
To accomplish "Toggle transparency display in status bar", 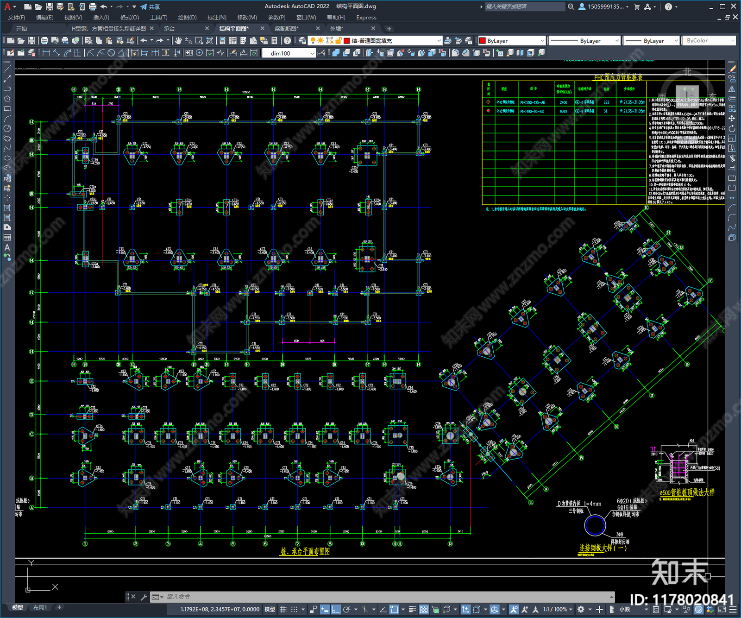I will click(x=423, y=609).
